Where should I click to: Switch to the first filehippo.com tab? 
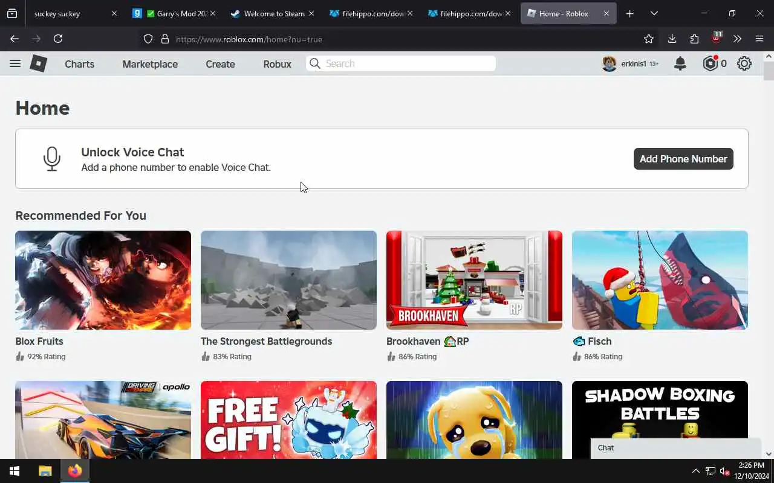(372, 13)
